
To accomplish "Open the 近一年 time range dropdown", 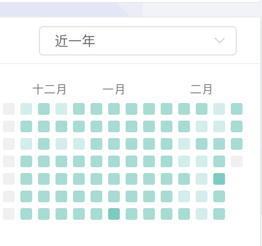I will pos(138,41).
